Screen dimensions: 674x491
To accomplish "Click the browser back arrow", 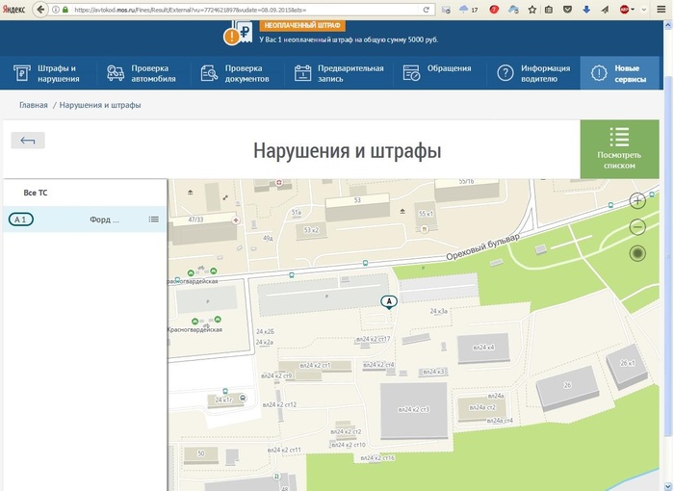I will (41, 9).
